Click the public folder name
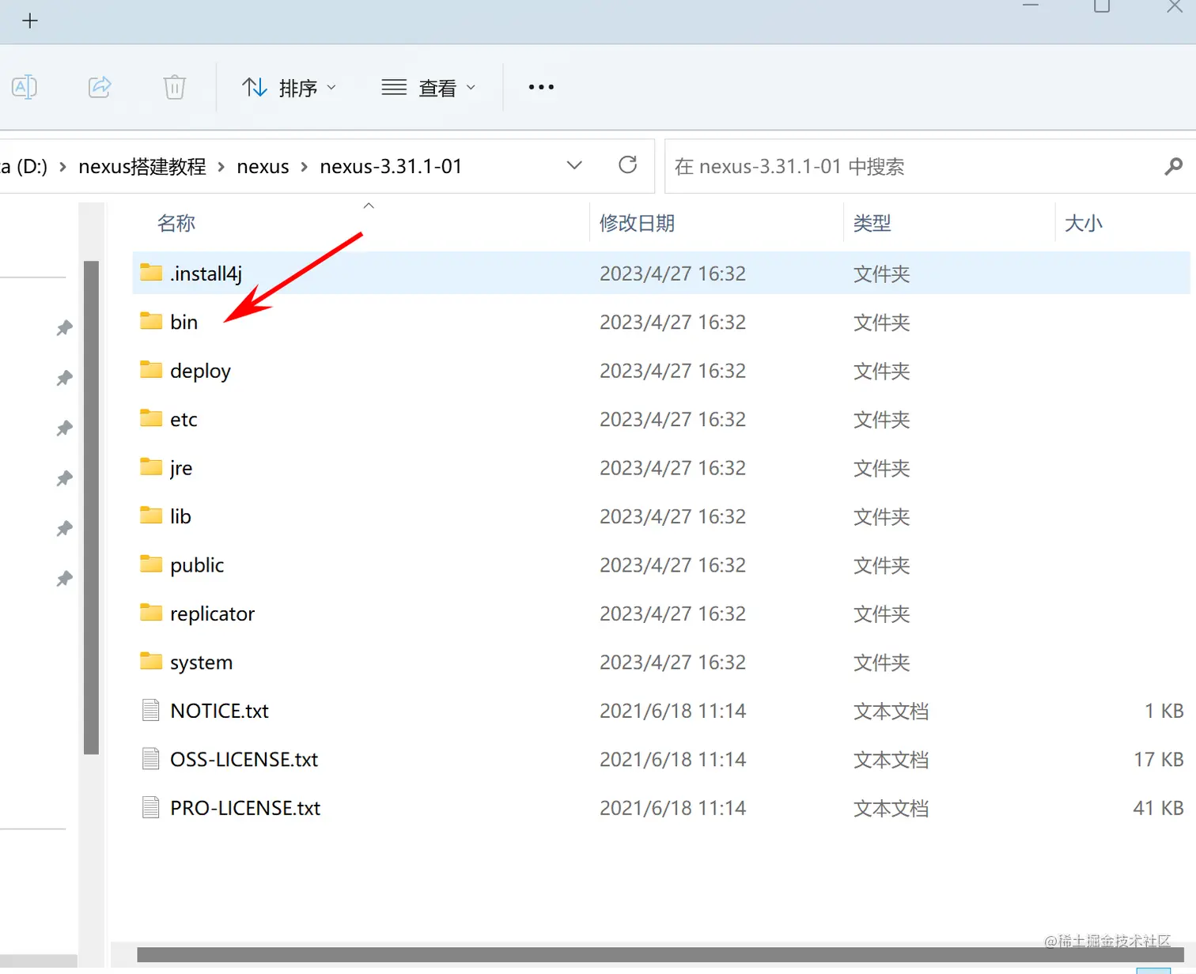The image size is (1196, 974). coord(197,565)
